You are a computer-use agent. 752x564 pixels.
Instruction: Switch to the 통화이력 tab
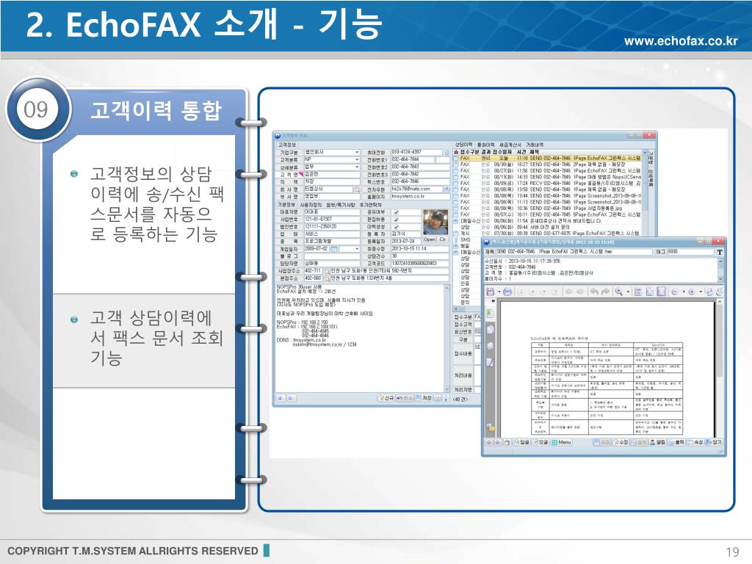point(486,145)
